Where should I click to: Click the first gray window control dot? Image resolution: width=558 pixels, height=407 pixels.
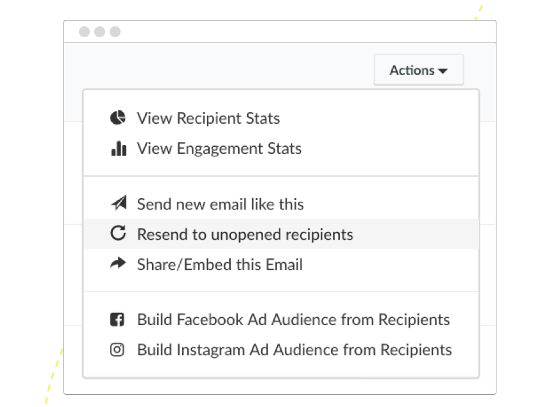[84, 31]
